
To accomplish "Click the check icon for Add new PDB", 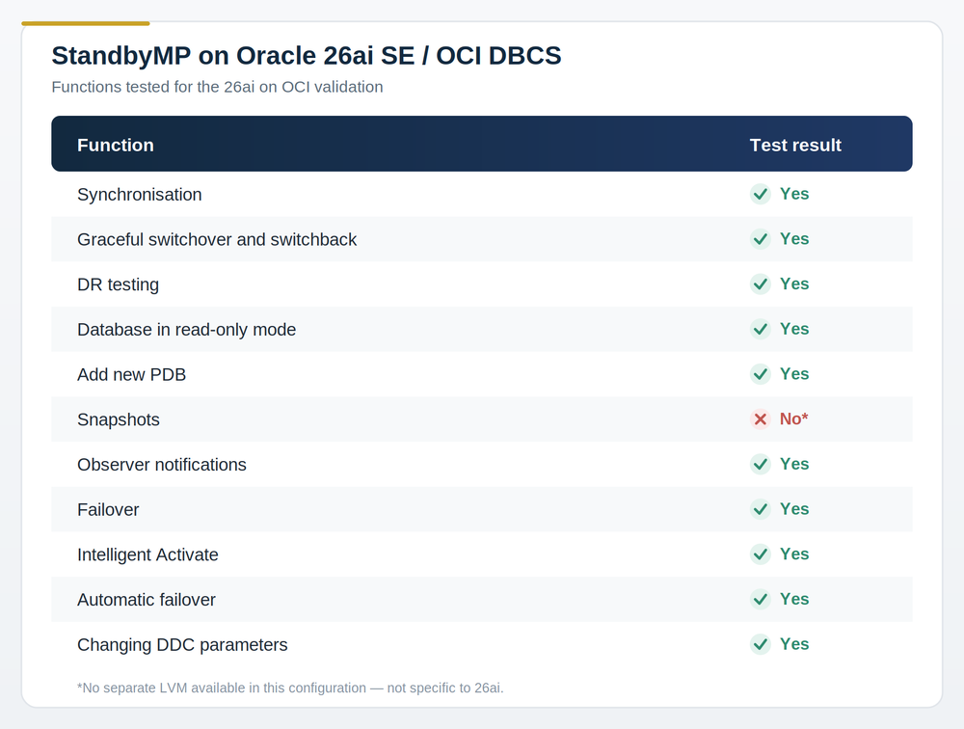I will [x=761, y=374].
